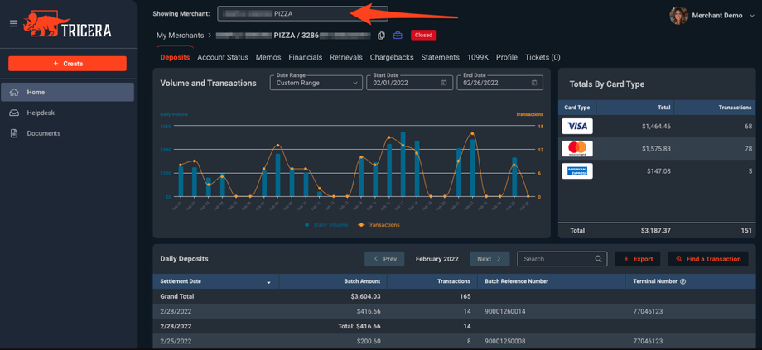Viewport: 762px width, 350px height.
Task: Switch to the Chargebacks tab
Action: 391,58
